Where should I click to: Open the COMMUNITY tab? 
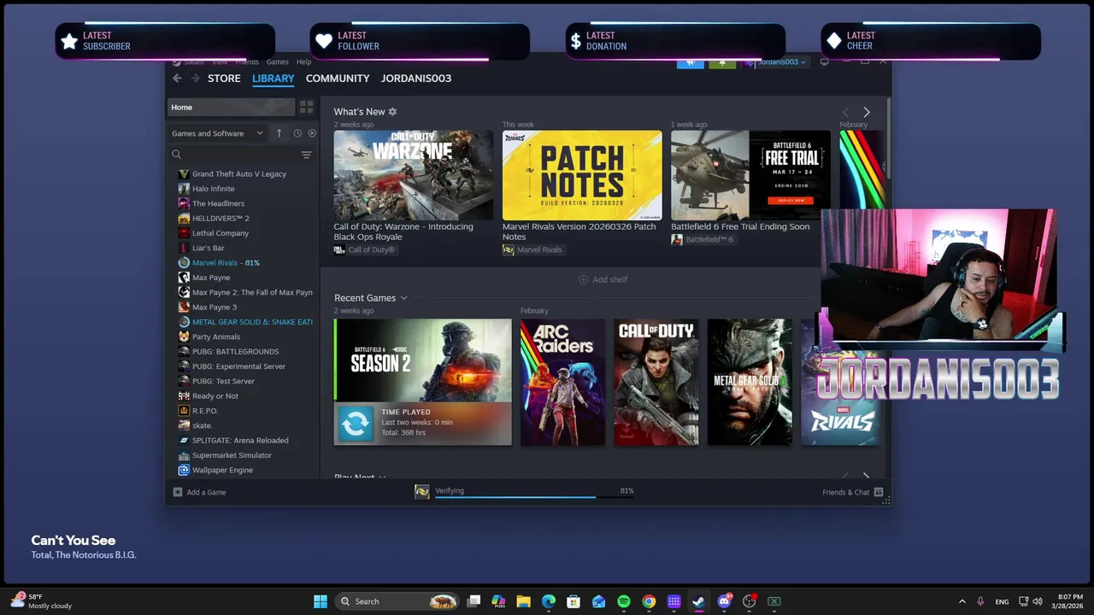pos(338,79)
